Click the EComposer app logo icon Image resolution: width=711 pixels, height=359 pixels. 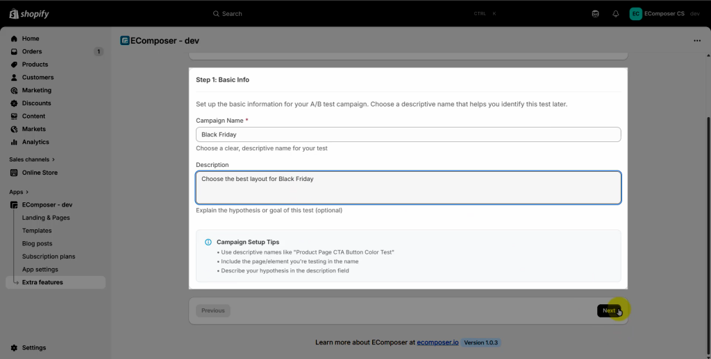point(125,41)
